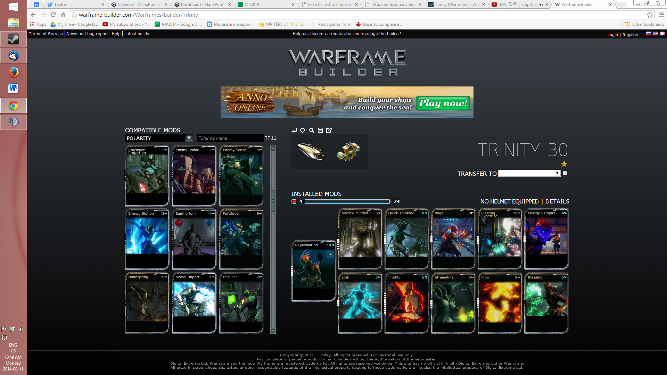Click the back/return arrow icon above the build
This screenshot has width=667, height=375.
coord(294,130)
